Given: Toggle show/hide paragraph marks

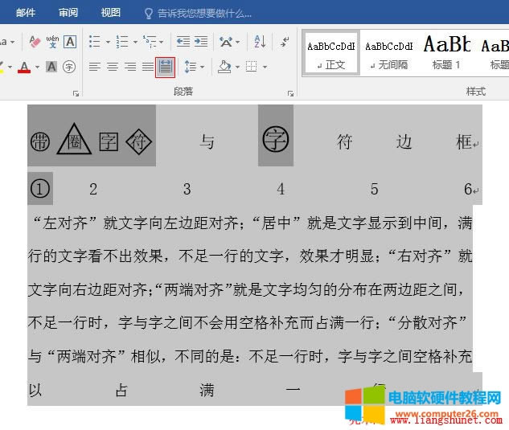Looking at the screenshot, I should point(284,42).
